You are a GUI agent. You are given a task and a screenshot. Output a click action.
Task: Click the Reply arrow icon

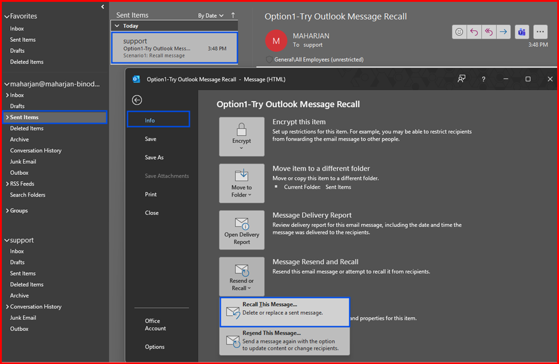(474, 32)
